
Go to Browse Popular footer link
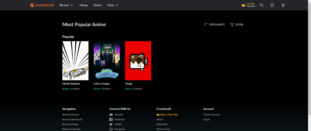click(x=71, y=115)
